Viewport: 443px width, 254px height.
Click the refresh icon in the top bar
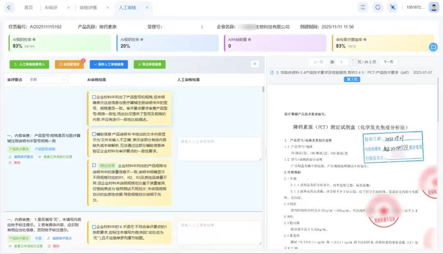pyautogui.click(x=378, y=7)
